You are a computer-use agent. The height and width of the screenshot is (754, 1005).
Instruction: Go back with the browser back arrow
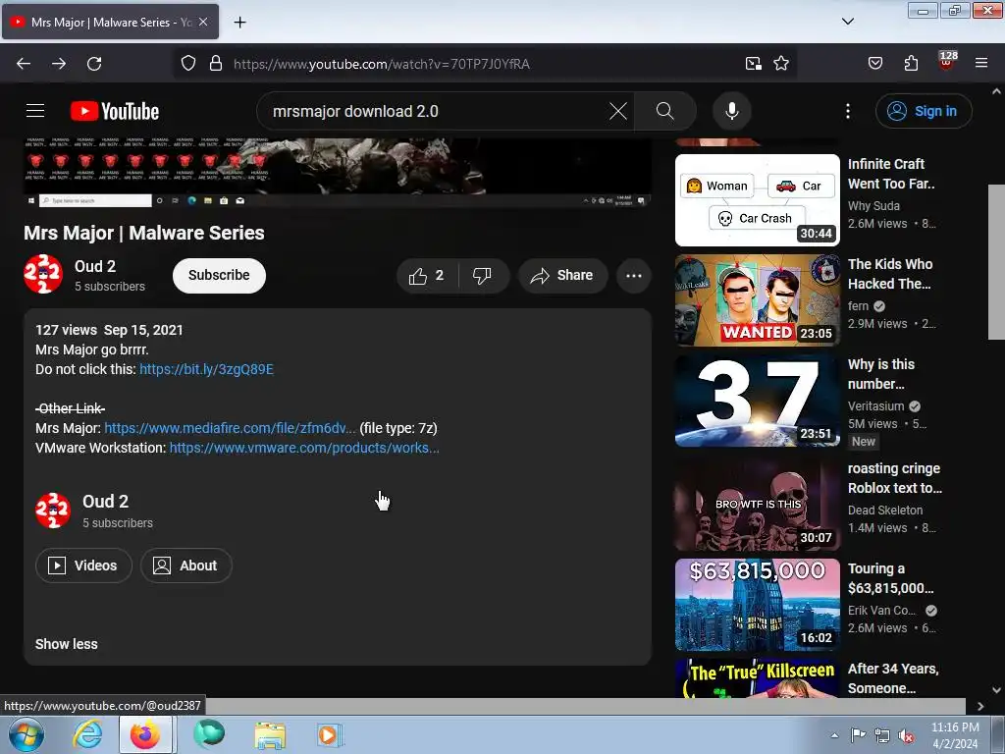pos(24,64)
